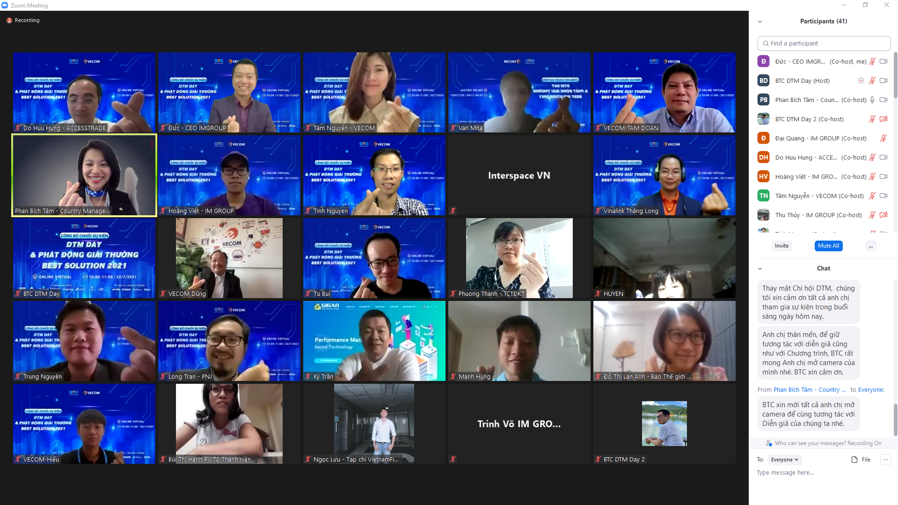Click the disabled camera icon for BTC DTM Day 2
The height and width of the screenshot is (505, 898).
(x=883, y=119)
